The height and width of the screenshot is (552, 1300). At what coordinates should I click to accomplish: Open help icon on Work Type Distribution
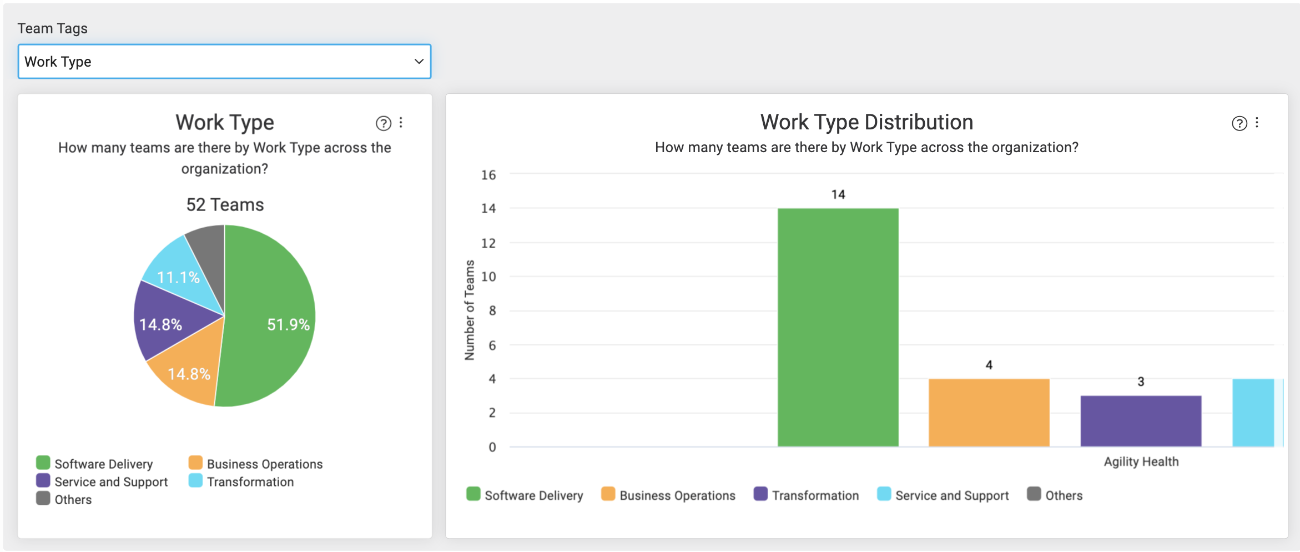[x=1239, y=123]
